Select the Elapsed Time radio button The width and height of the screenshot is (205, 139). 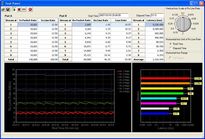(170, 48)
